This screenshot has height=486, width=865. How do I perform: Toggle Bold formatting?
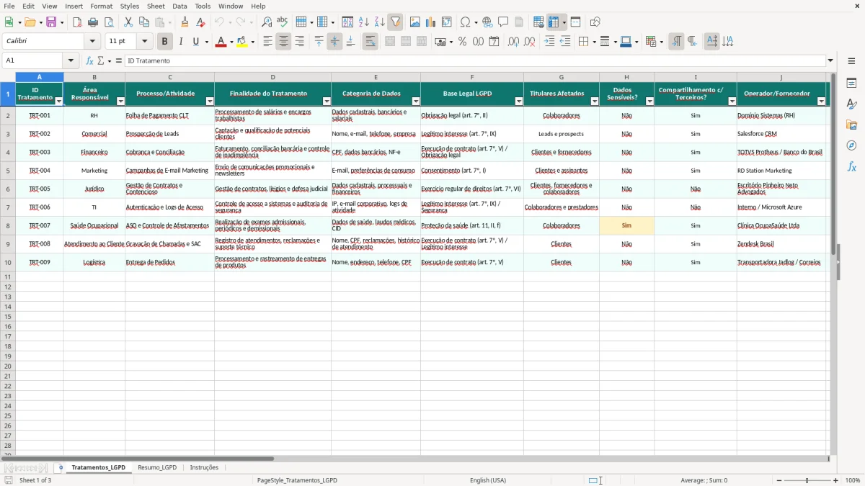click(165, 42)
